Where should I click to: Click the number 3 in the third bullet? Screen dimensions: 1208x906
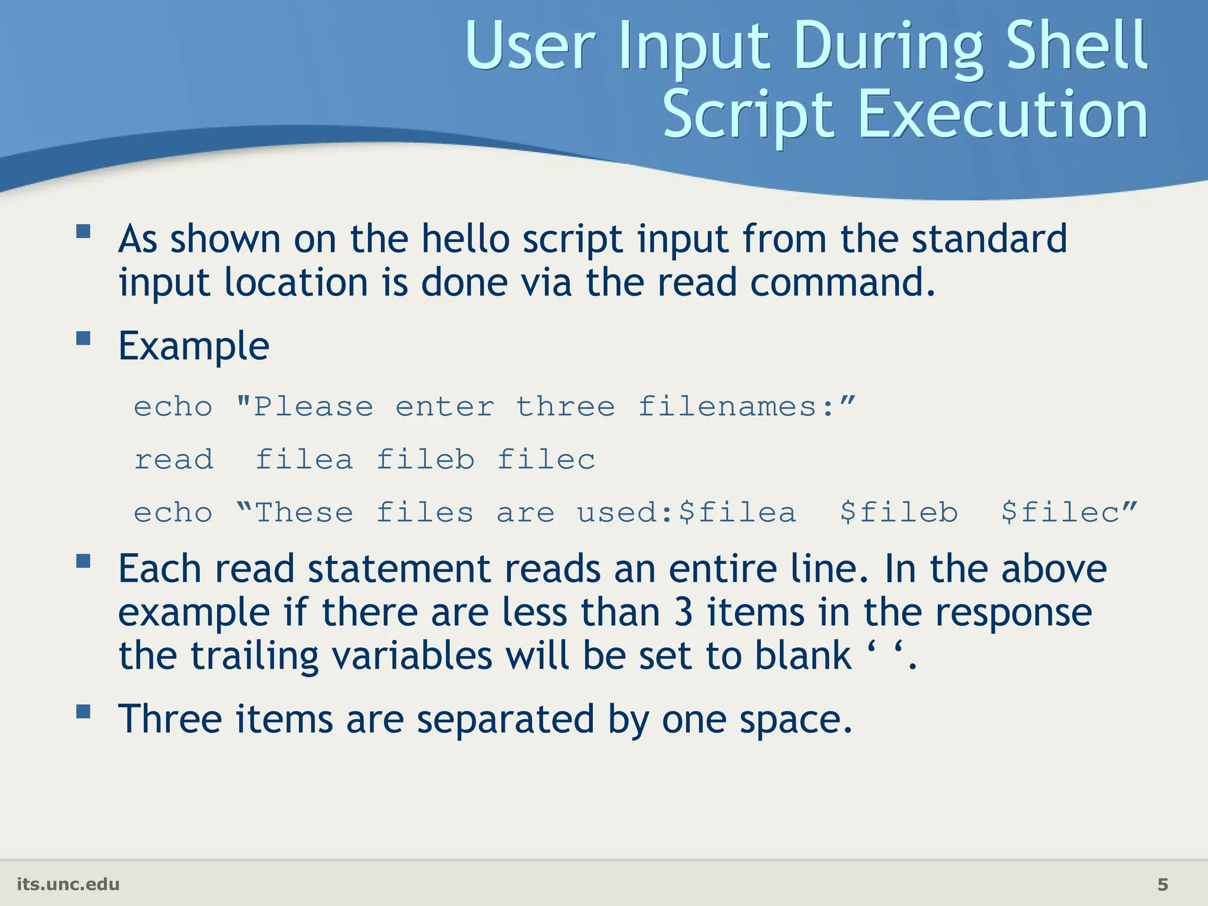[x=683, y=612]
